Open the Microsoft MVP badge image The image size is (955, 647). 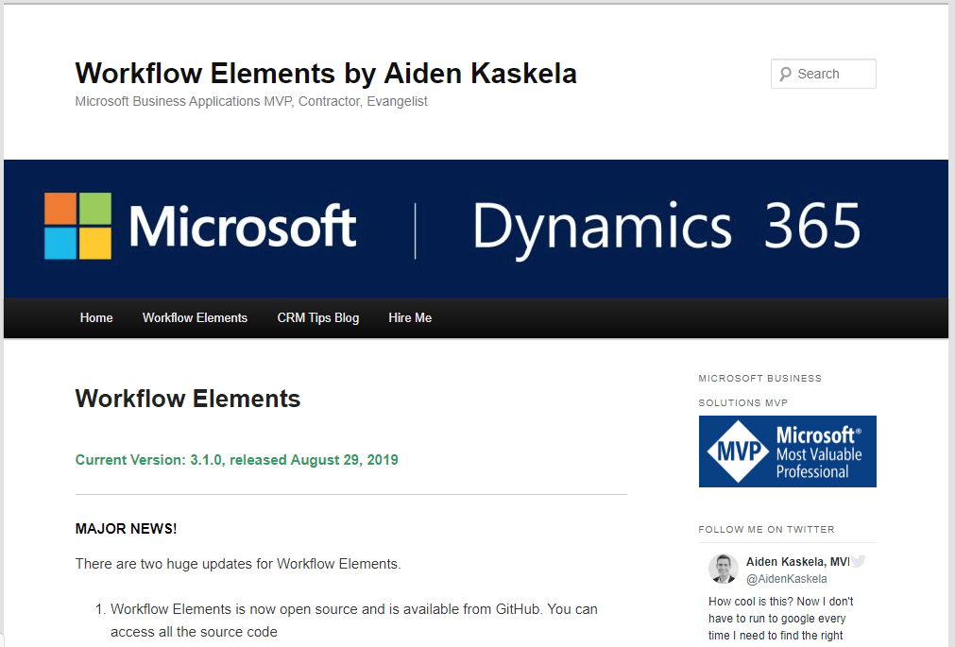(x=787, y=451)
